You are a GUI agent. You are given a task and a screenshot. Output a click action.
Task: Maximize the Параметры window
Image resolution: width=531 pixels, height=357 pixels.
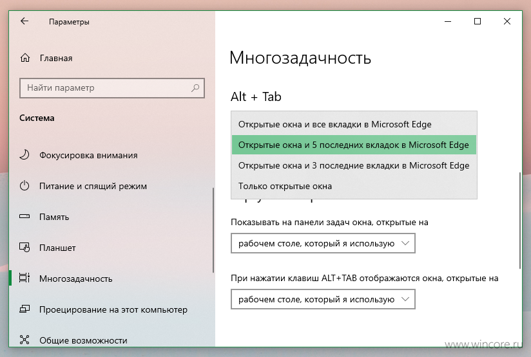click(478, 21)
